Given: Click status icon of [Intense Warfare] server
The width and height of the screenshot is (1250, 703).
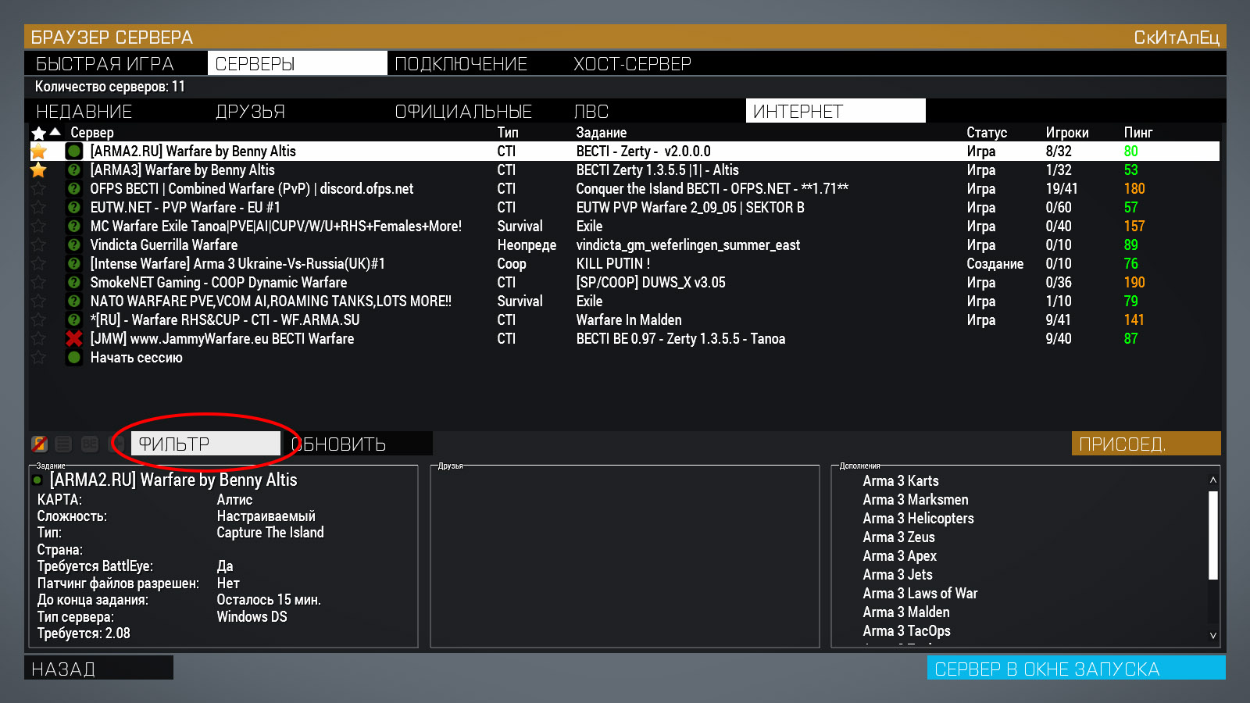Looking at the screenshot, I should 74,263.
